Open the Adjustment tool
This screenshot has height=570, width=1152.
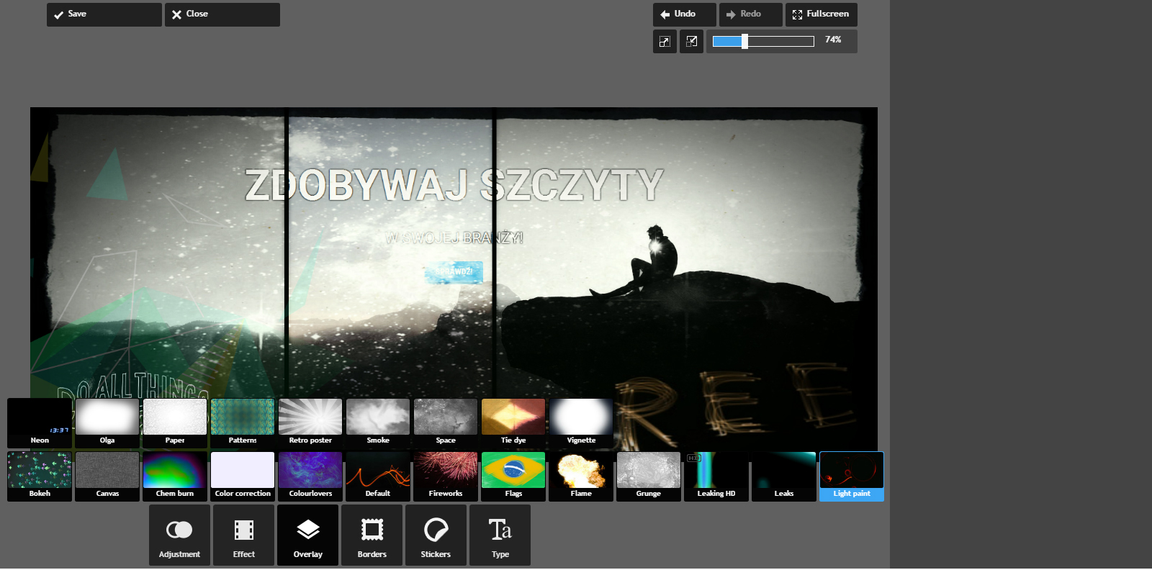[179, 535]
